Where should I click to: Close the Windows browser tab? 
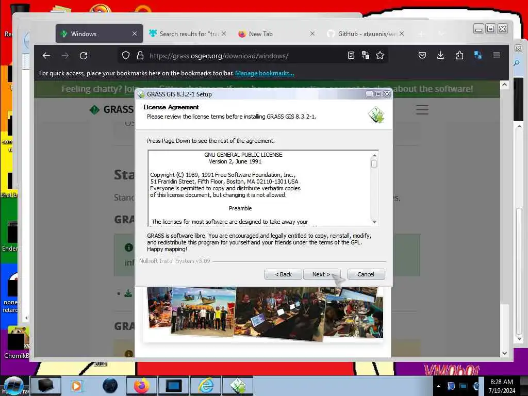pyautogui.click(x=135, y=34)
